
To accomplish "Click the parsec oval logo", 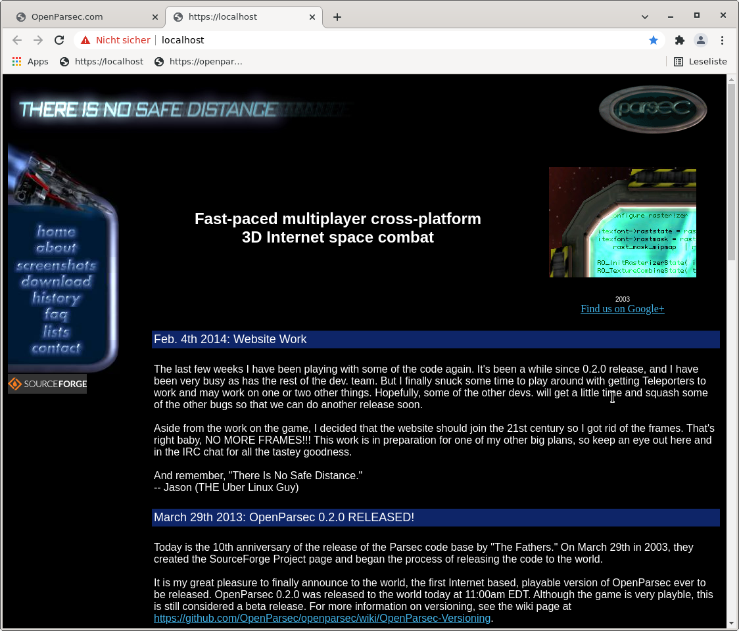I will pos(653,109).
